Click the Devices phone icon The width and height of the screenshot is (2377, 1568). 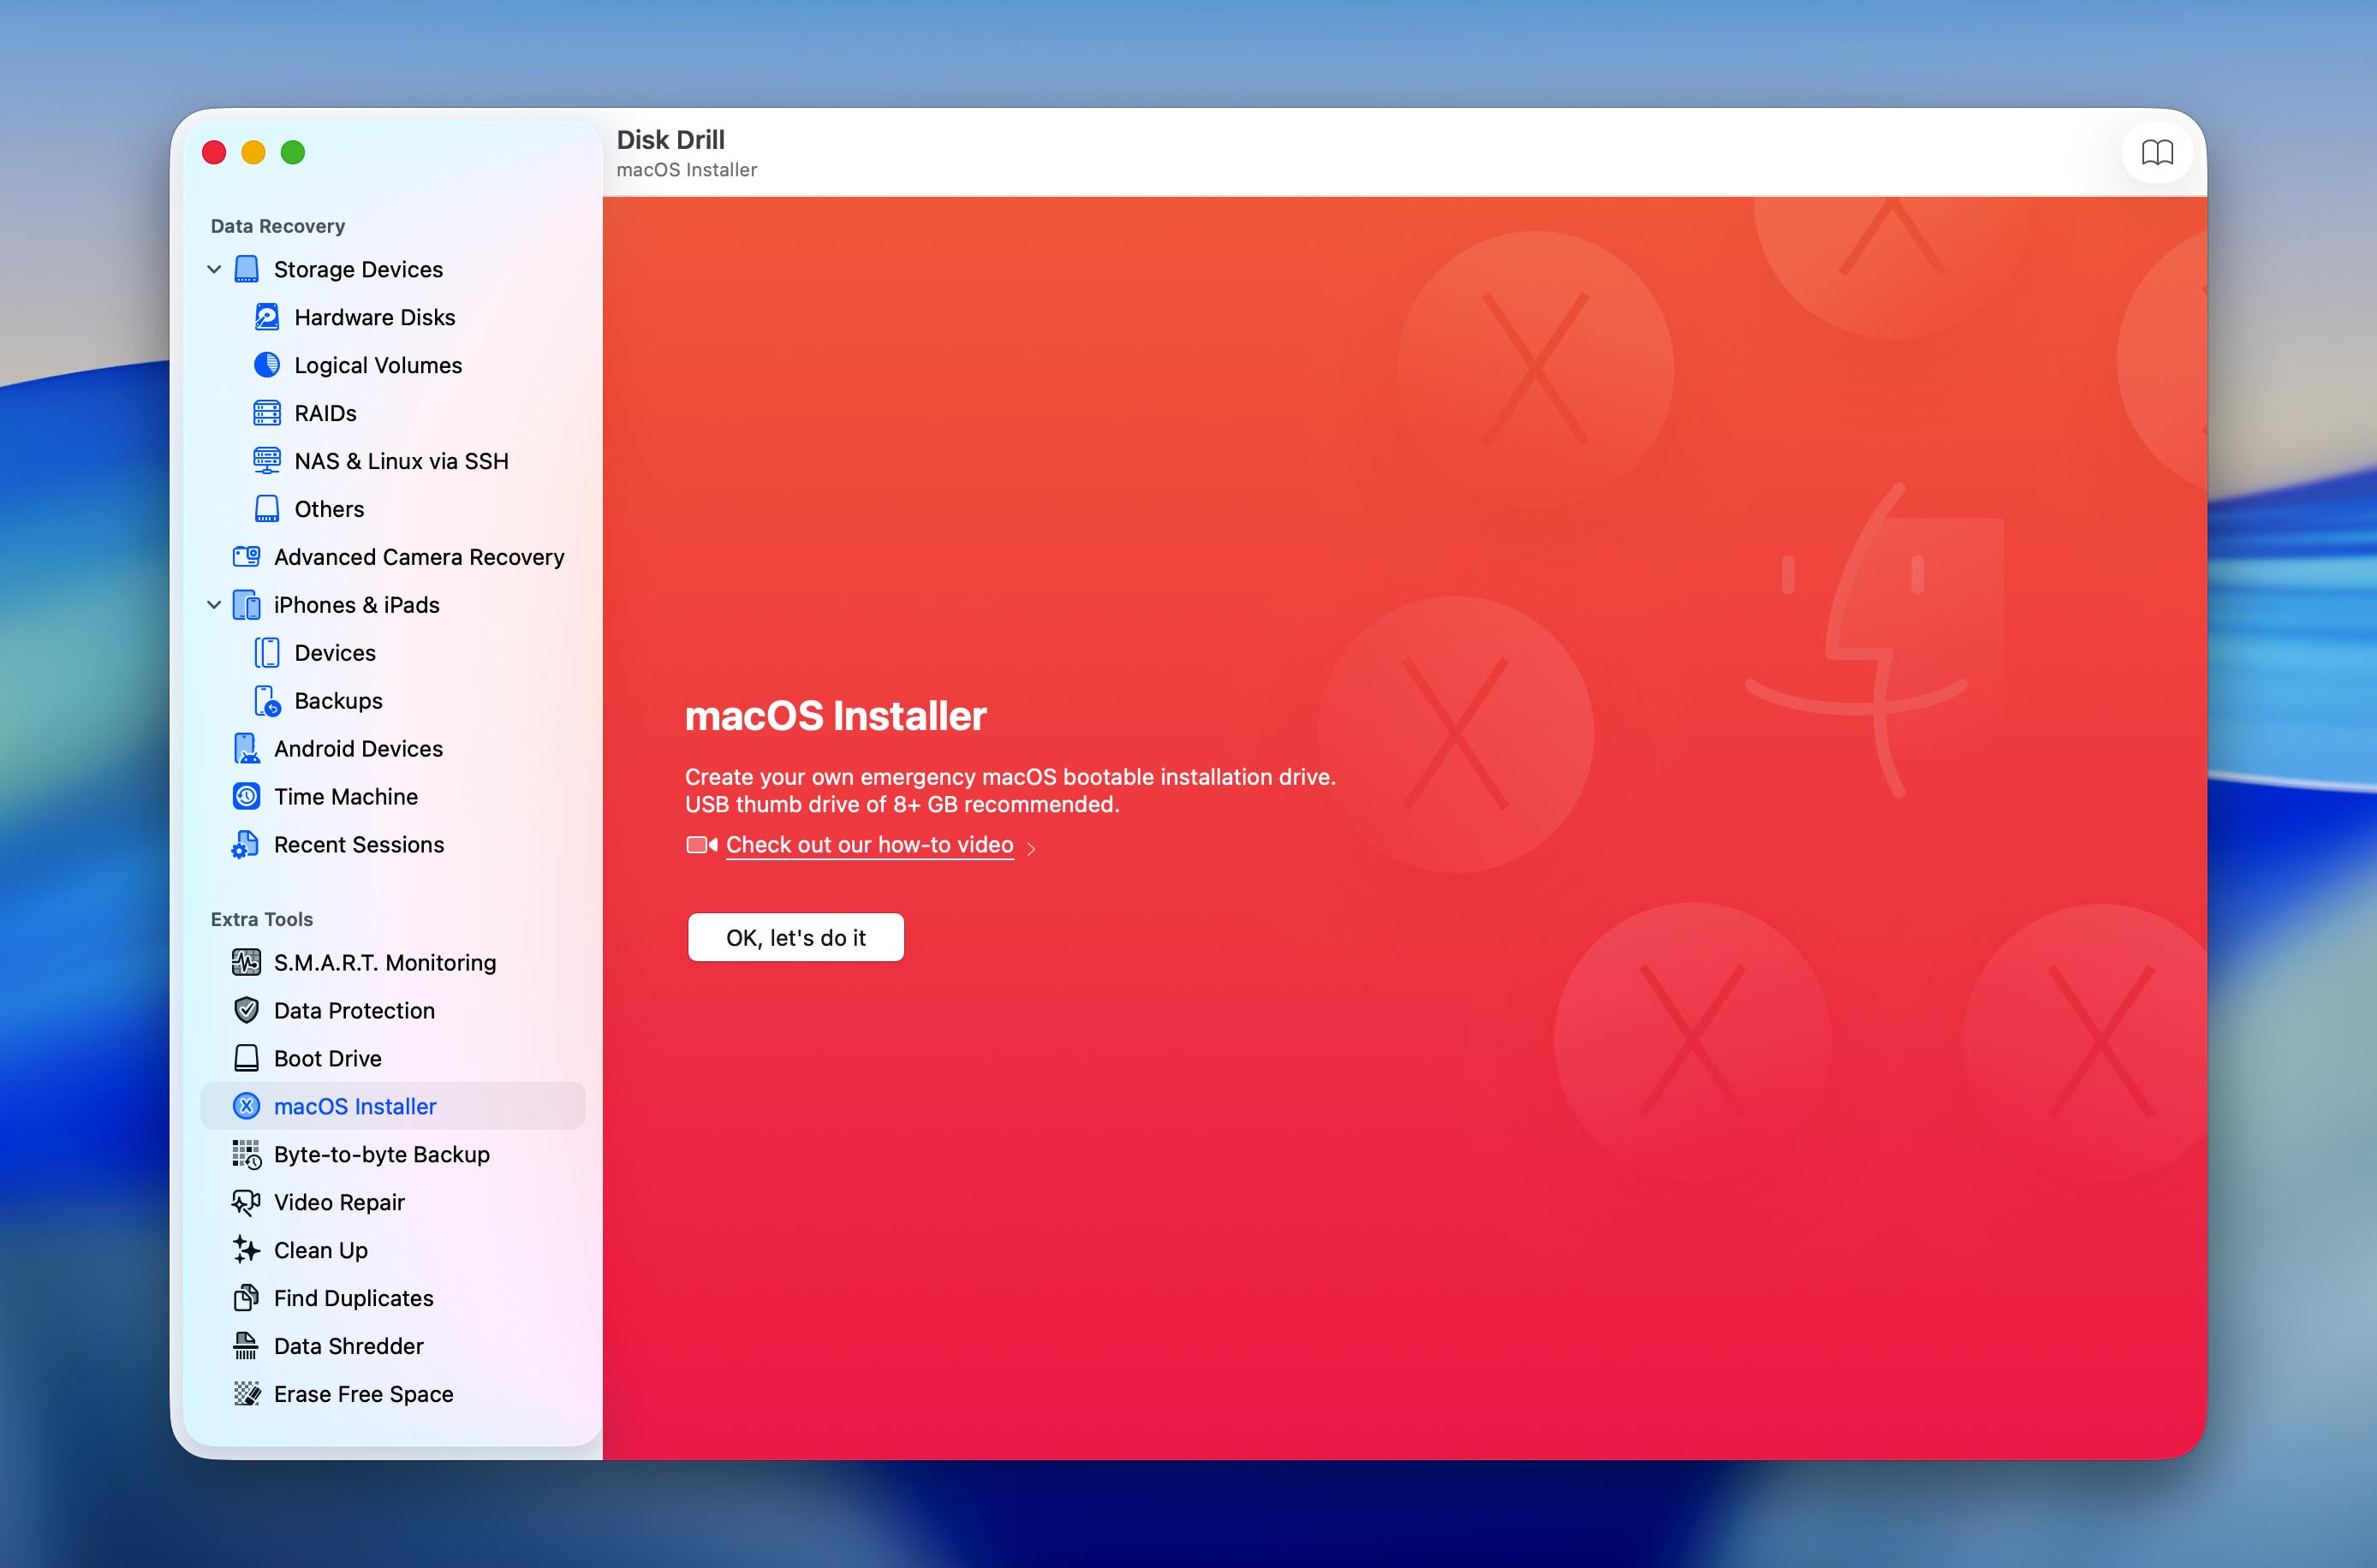(267, 653)
